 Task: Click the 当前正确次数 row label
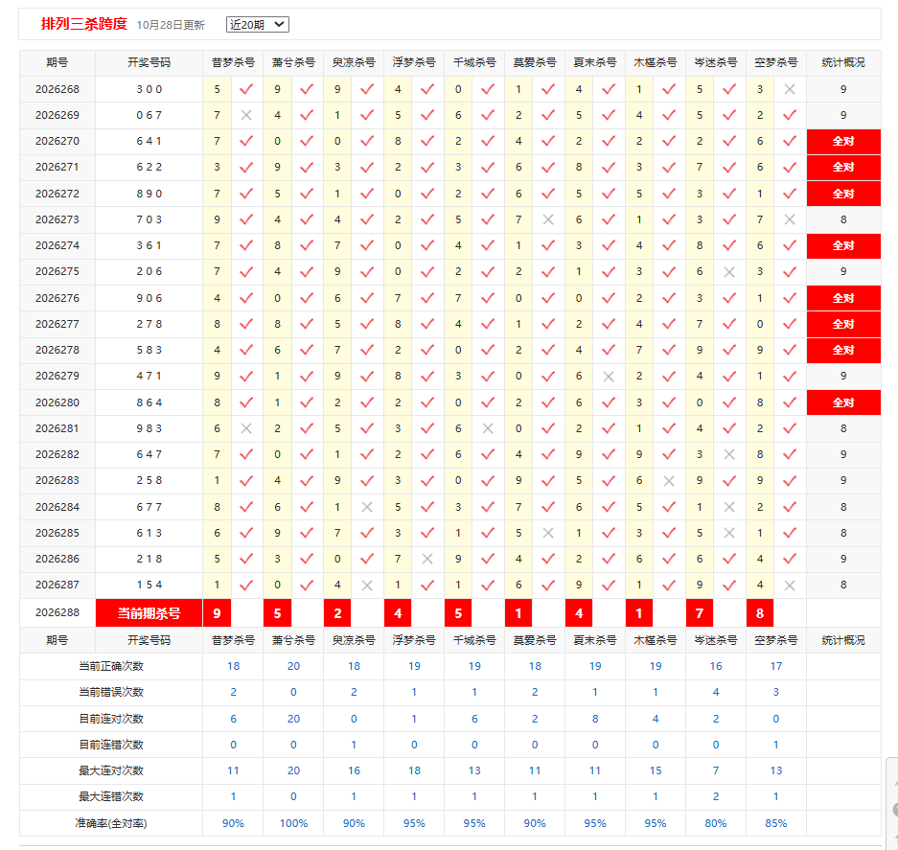click(111, 666)
